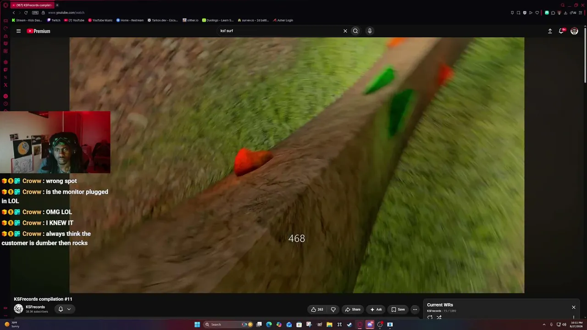Dislike the video with thumbs down
The width and height of the screenshot is (587, 330).
333,309
